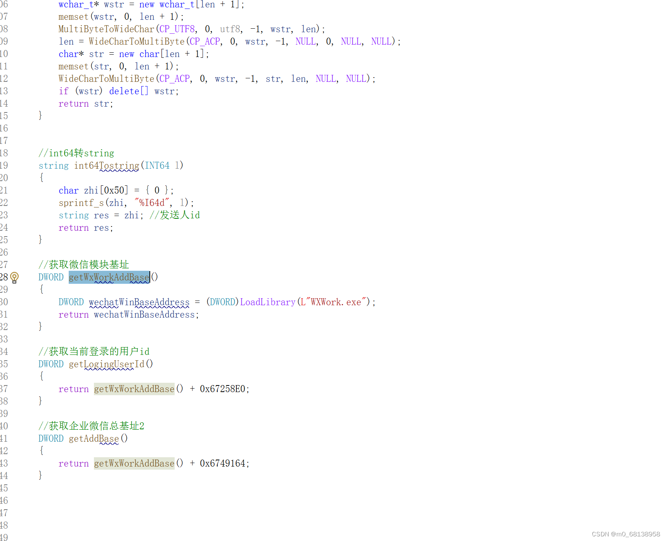Click the L"WXWork.exe" string literal
666x541 pixels.
pos(333,302)
